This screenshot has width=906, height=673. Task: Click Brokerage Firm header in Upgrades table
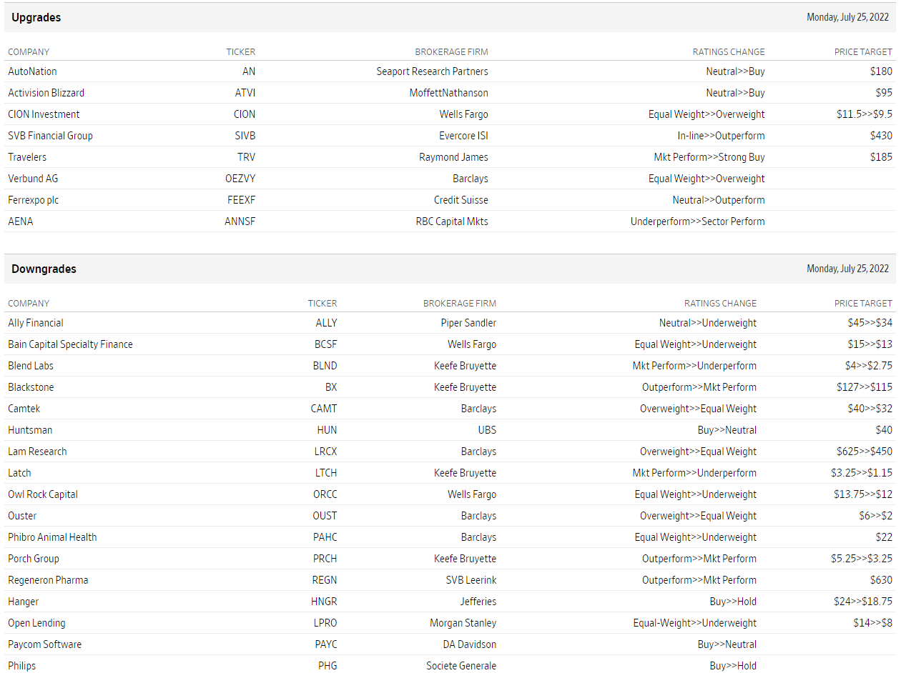(x=451, y=51)
